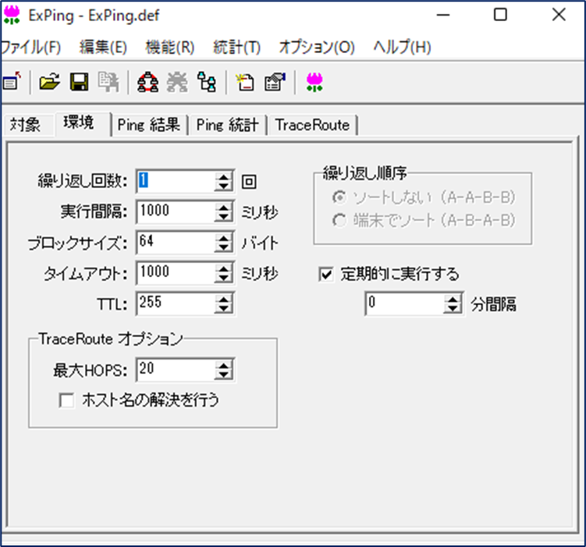Click the 分間隔 input field showing 0
586x547 pixels.
click(405, 304)
